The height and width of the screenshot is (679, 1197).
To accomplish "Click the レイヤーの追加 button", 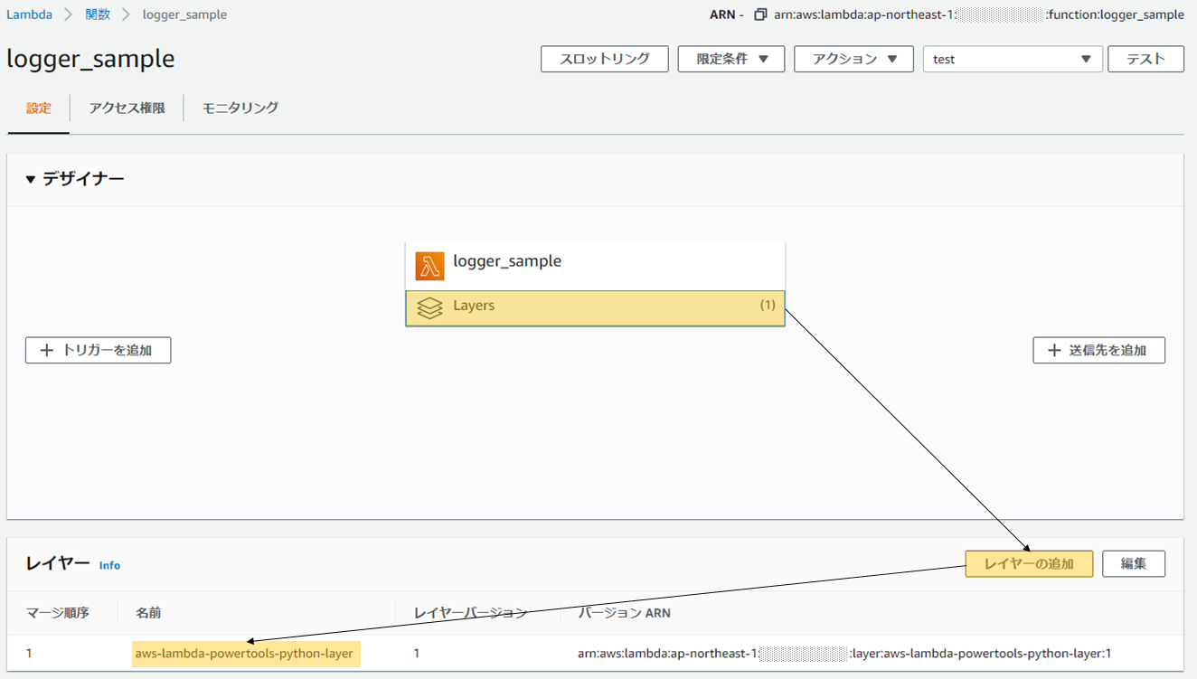I will (1029, 563).
